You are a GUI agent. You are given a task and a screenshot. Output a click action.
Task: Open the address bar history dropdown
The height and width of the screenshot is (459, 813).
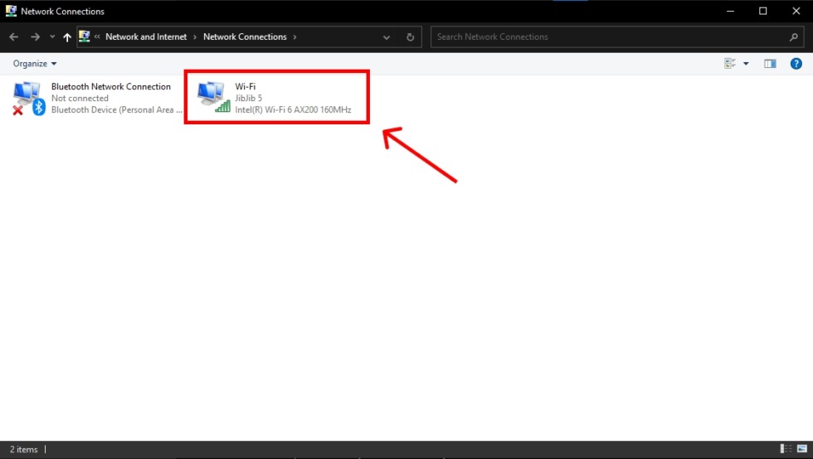[387, 37]
